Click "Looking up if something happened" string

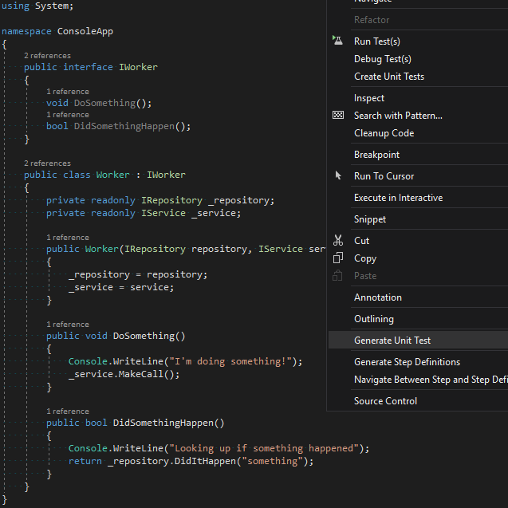point(264,448)
